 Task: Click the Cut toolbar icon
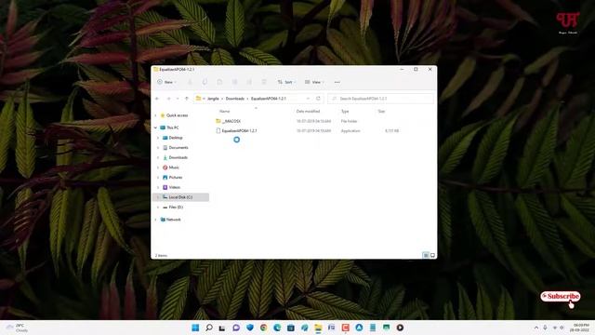tap(190, 82)
